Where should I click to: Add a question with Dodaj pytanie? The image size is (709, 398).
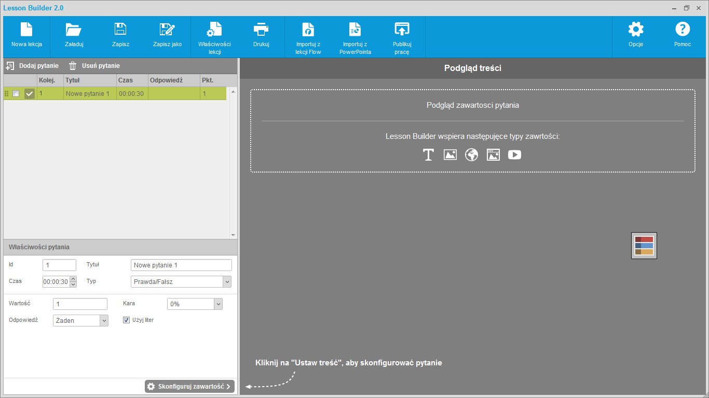click(x=32, y=66)
